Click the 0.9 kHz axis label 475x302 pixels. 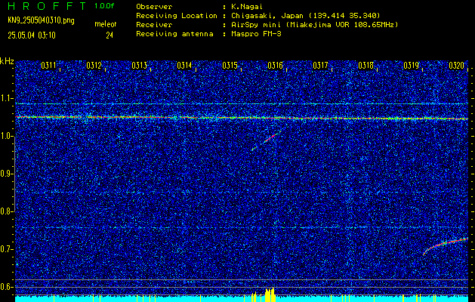(x=7, y=174)
